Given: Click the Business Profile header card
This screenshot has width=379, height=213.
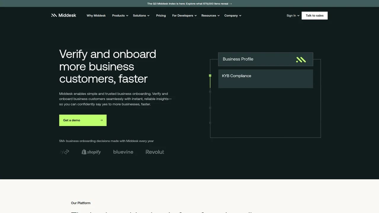Looking at the screenshot, I should coord(266,59).
